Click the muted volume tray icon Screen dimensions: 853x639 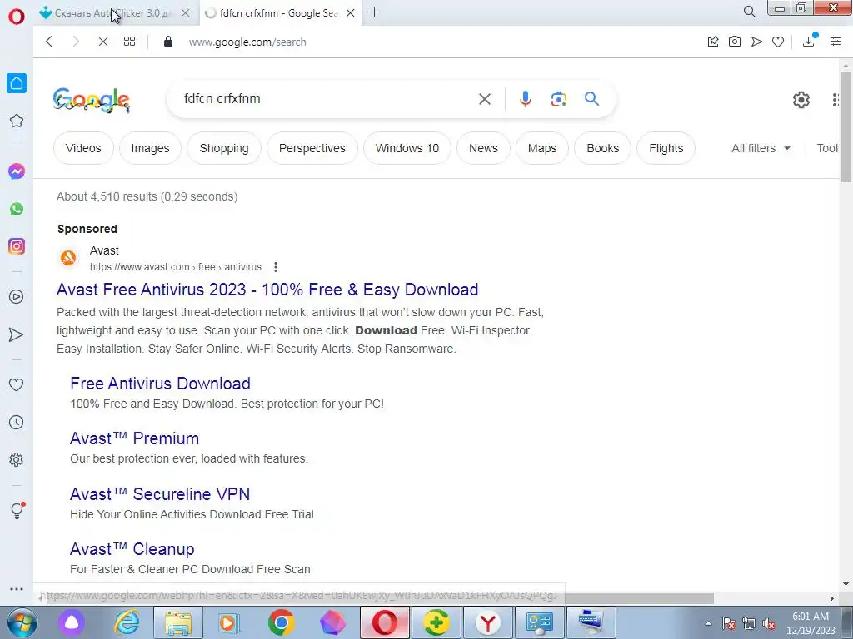(769, 624)
